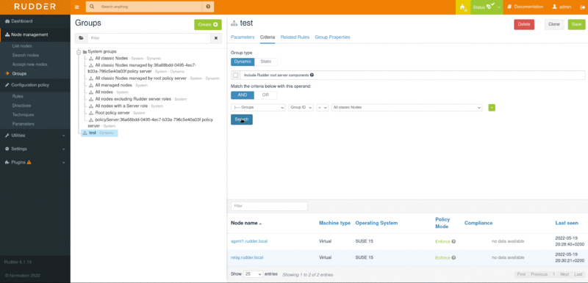The width and height of the screenshot is (588, 283).
Task: Open the admin user menu
Action: (562, 7)
